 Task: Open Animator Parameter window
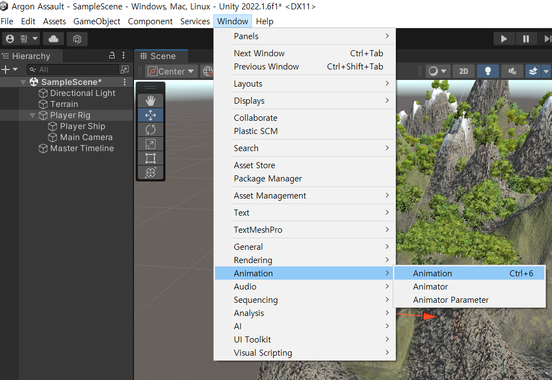coord(469,300)
